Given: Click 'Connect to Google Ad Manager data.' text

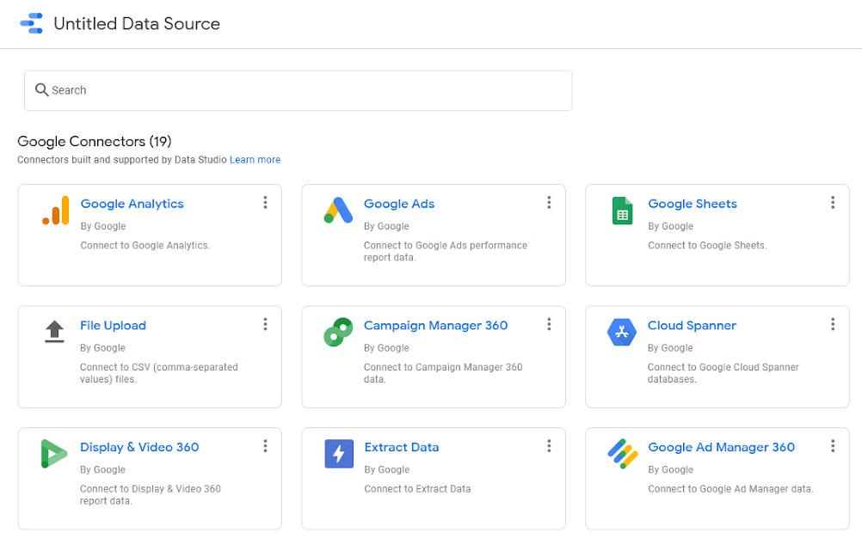Looking at the screenshot, I should pyautogui.click(x=730, y=489).
